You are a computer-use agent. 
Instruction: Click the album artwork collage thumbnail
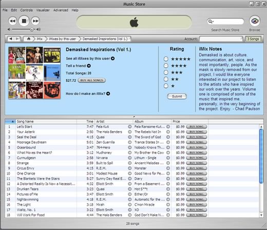34,73
